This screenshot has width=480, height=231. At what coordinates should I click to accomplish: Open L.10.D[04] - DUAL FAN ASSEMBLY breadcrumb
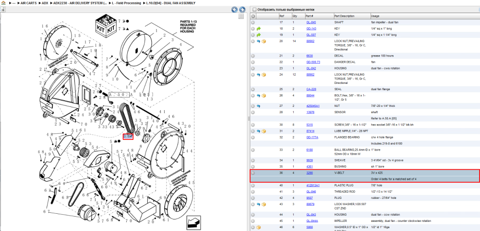click(171, 3)
